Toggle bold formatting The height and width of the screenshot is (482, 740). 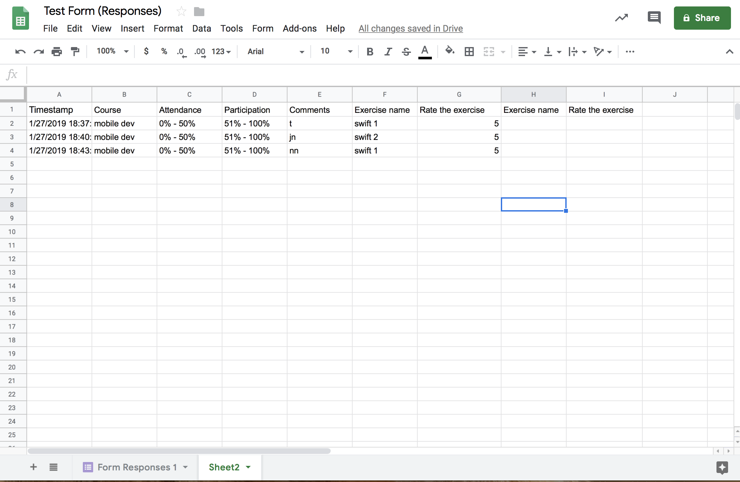(x=370, y=52)
